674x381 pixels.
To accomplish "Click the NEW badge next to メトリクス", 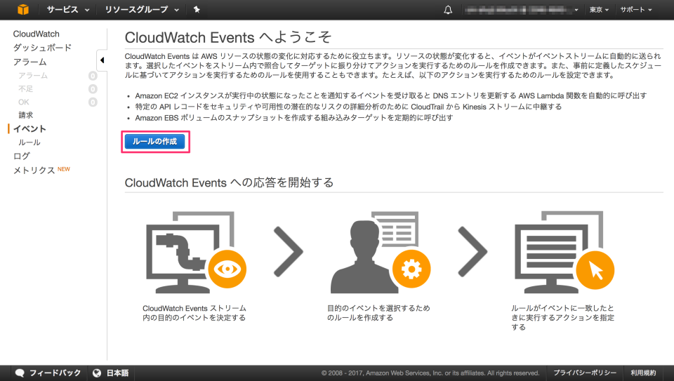I will coord(64,169).
